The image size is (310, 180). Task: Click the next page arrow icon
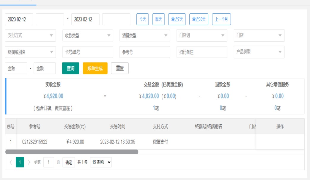pos(29,162)
